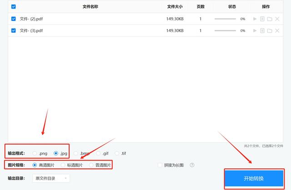The height and width of the screenshot is (190, 291).
Task: Enable the 拼接为长图 checkbox
Action: [x=160, y=165]
